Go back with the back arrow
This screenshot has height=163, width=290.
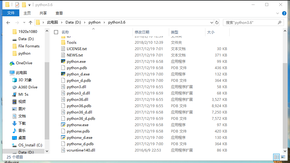tap(8, 23)
